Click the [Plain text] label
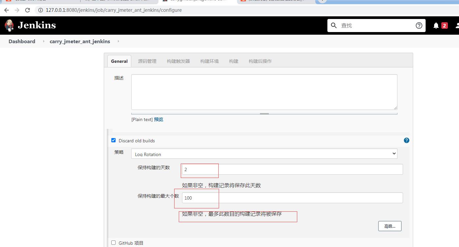This screenshot has width=459, height=247. (142, 119)
